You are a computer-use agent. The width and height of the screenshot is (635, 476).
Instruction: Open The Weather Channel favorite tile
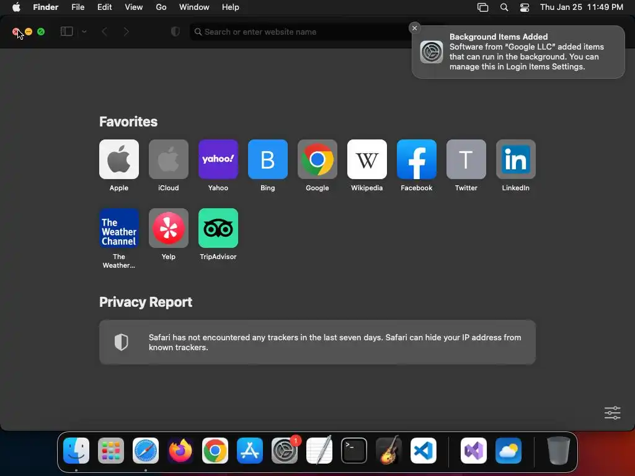click(118, 228)
